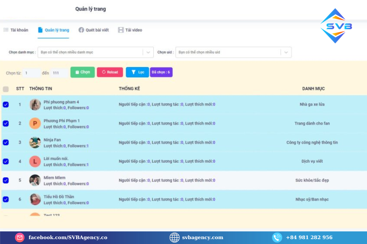
Task: Click the Facebook icon on Quét bài viết
Action: [81, 30]
